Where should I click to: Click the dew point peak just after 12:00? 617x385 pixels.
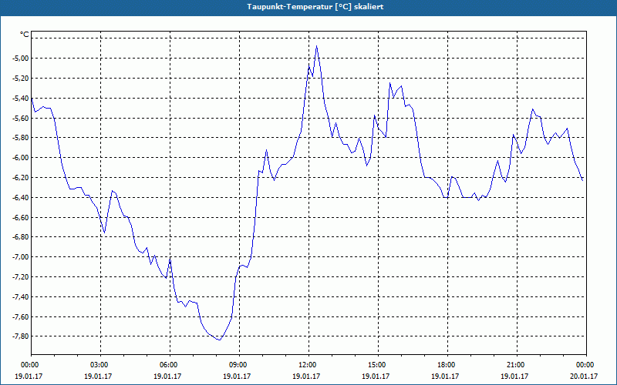click(316, 46)
